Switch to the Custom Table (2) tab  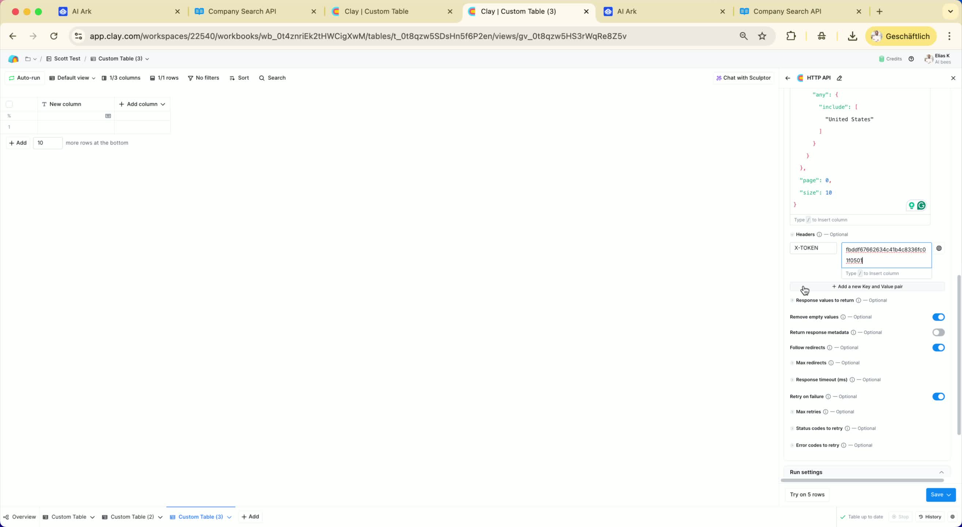coord(132,516)
